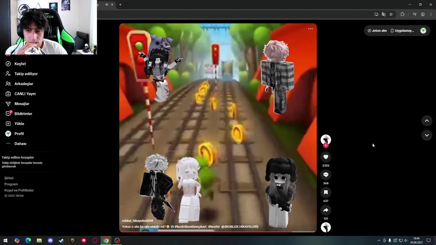Open OBS Studio from taskbar

click(118, 241)
